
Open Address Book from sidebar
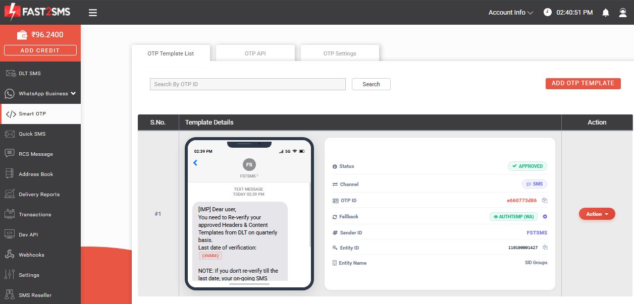(x=40, y=174)
